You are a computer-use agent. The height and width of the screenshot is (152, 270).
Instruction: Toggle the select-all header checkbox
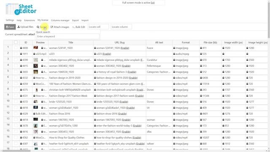coord(16,42)
